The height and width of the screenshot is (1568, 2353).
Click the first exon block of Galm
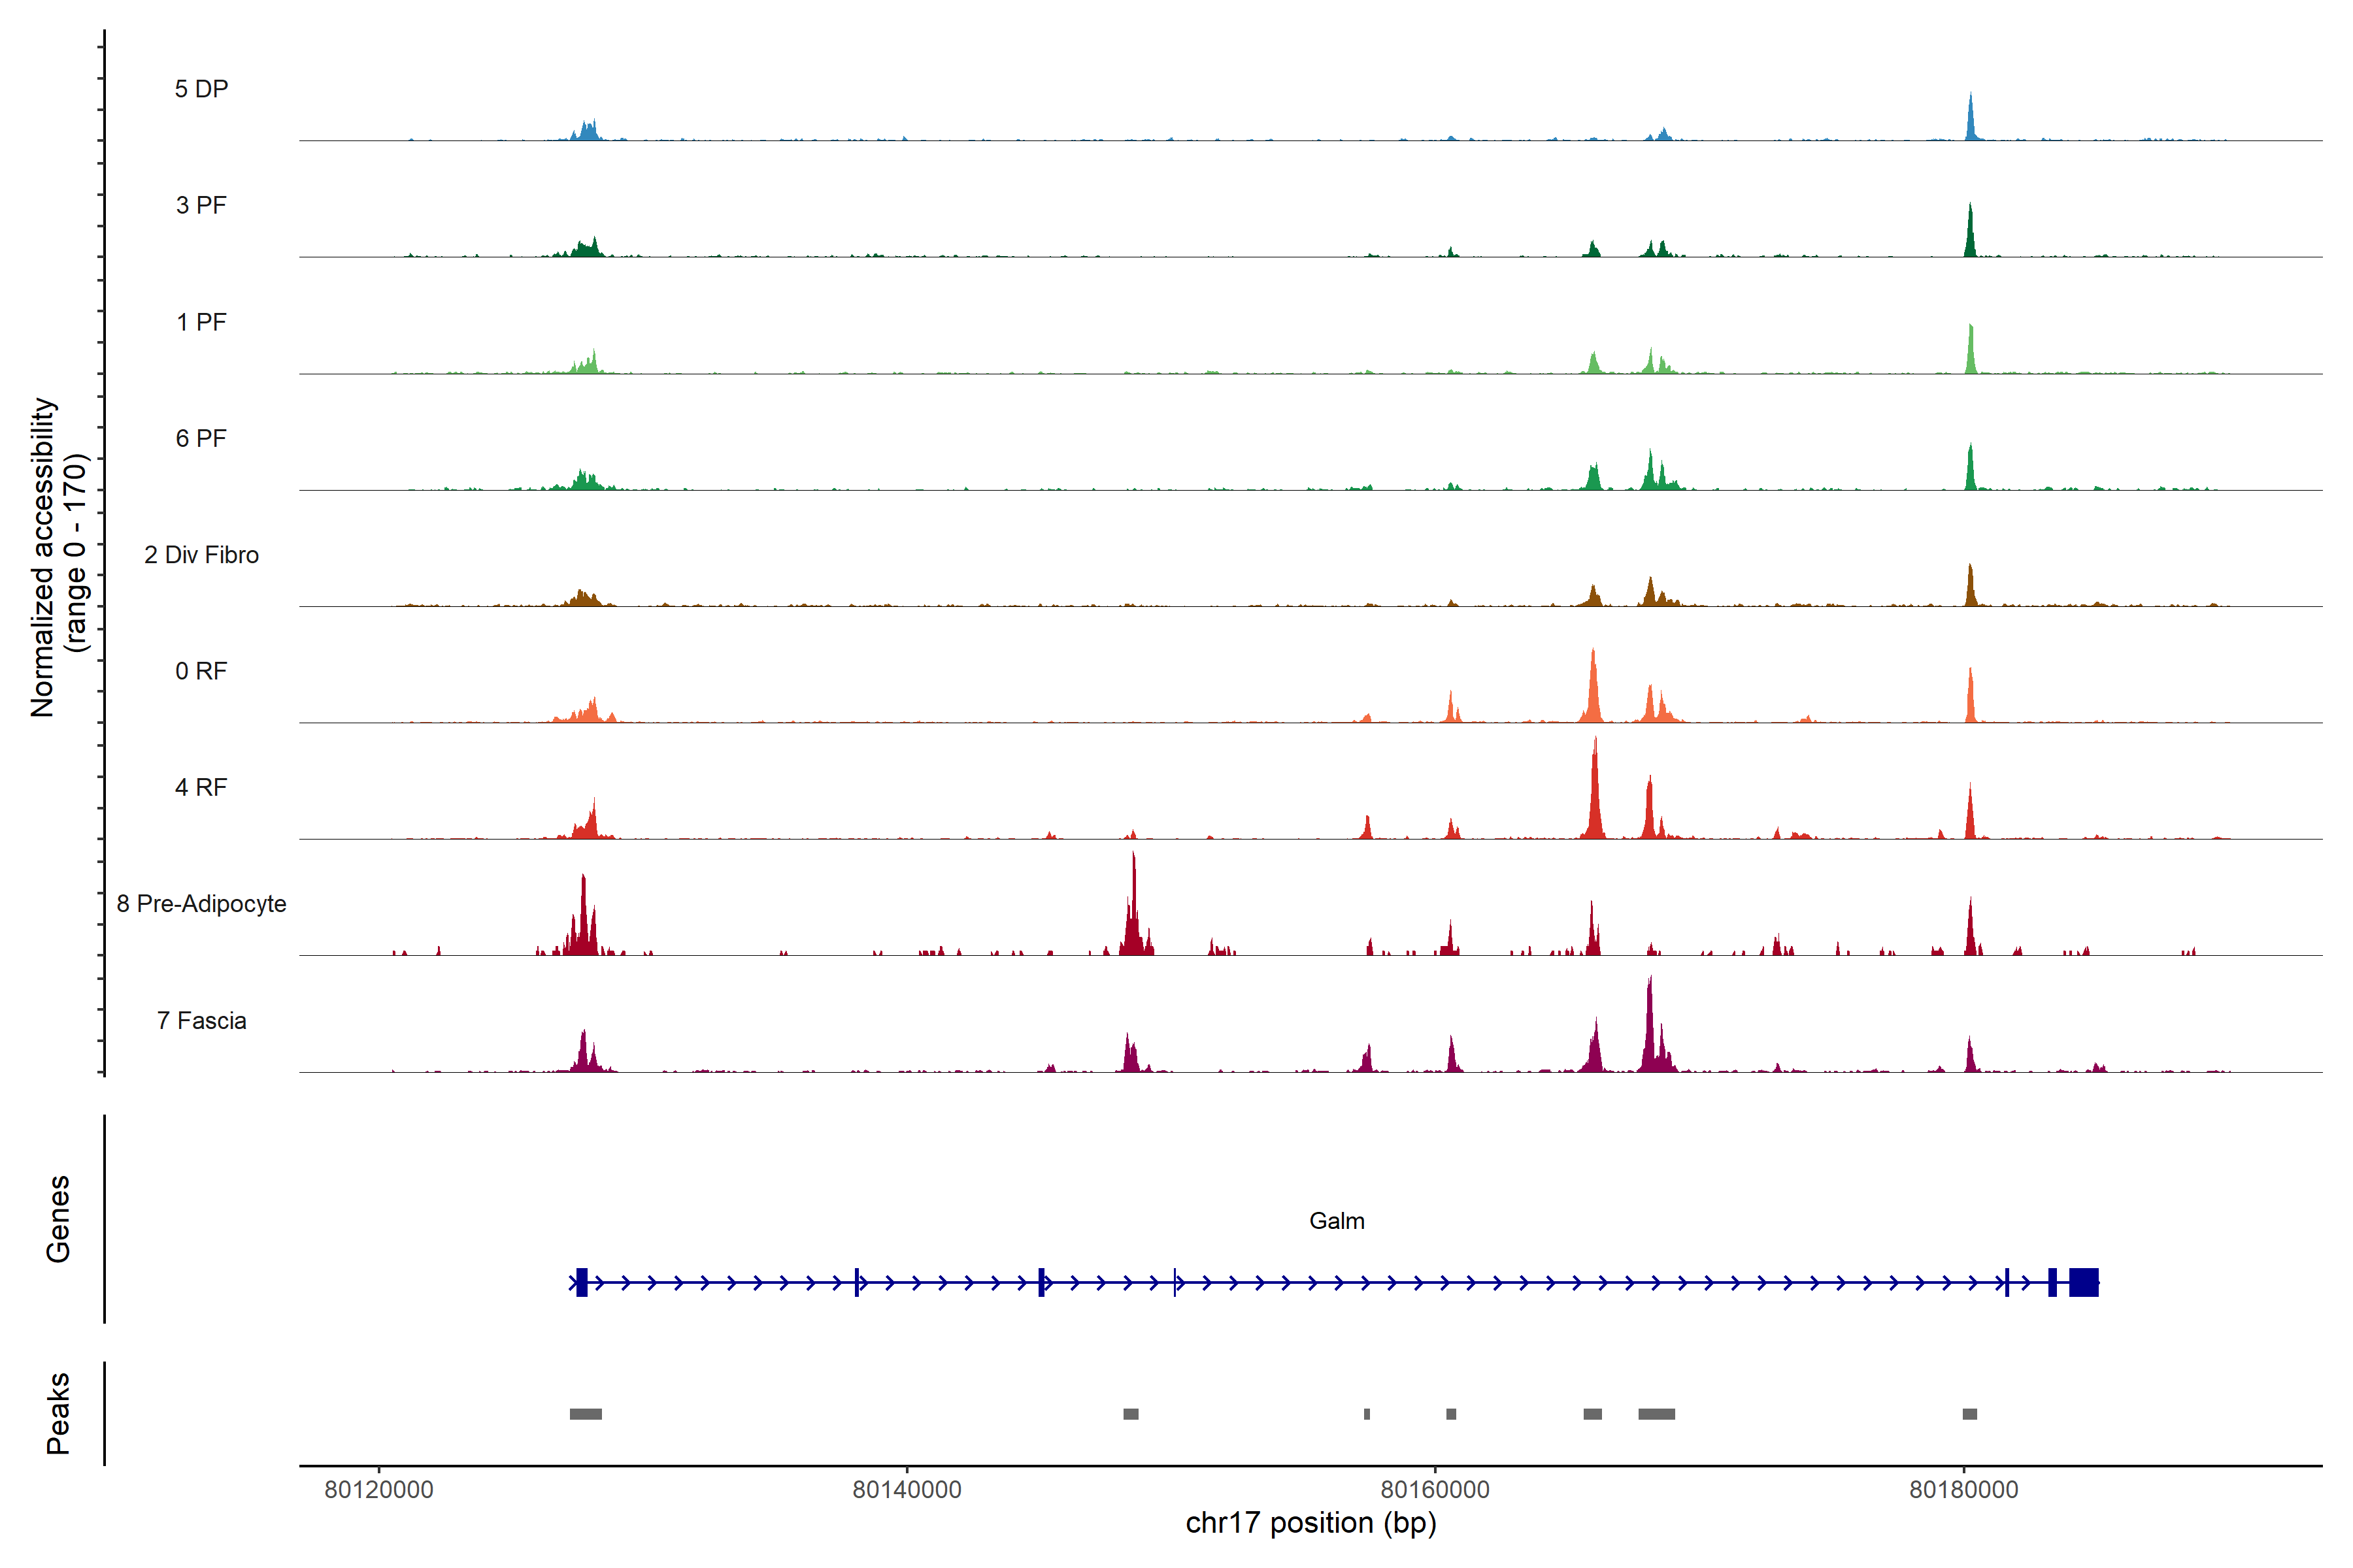click(581, 1282)
